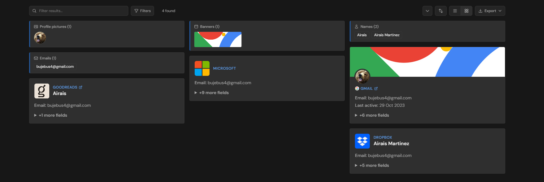The width and height of the screenshot is (544, 182).
Task: Click the Emails envelope icon
Action: click(36, 58)
